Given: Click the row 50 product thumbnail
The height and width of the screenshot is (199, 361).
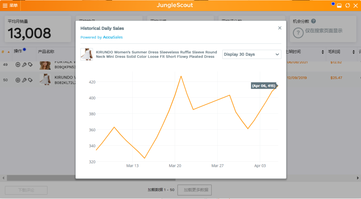Looking at the screenshot, I should point(45,79).
